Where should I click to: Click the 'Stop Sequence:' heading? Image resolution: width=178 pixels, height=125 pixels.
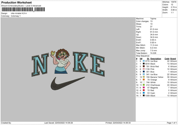(143, 56)
